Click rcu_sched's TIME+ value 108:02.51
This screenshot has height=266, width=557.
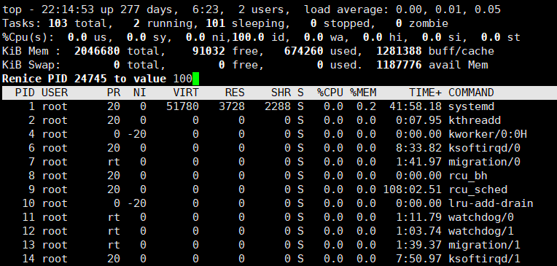pos(413,189)
